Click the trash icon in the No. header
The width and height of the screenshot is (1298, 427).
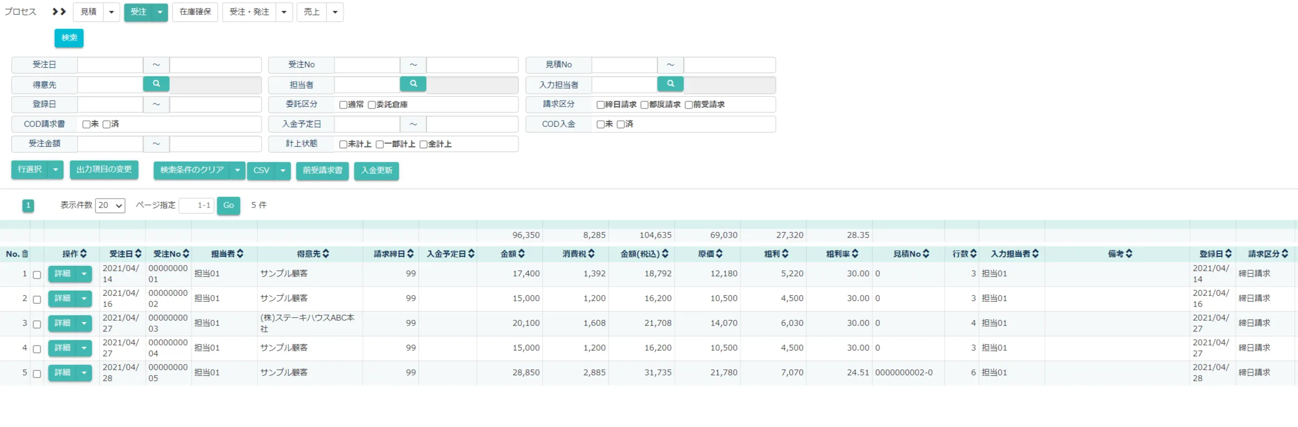point(25,254)
